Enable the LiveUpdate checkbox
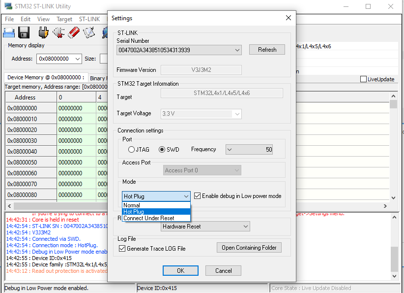404x293 pixels. pyautogui.click(x=363, y=79)
